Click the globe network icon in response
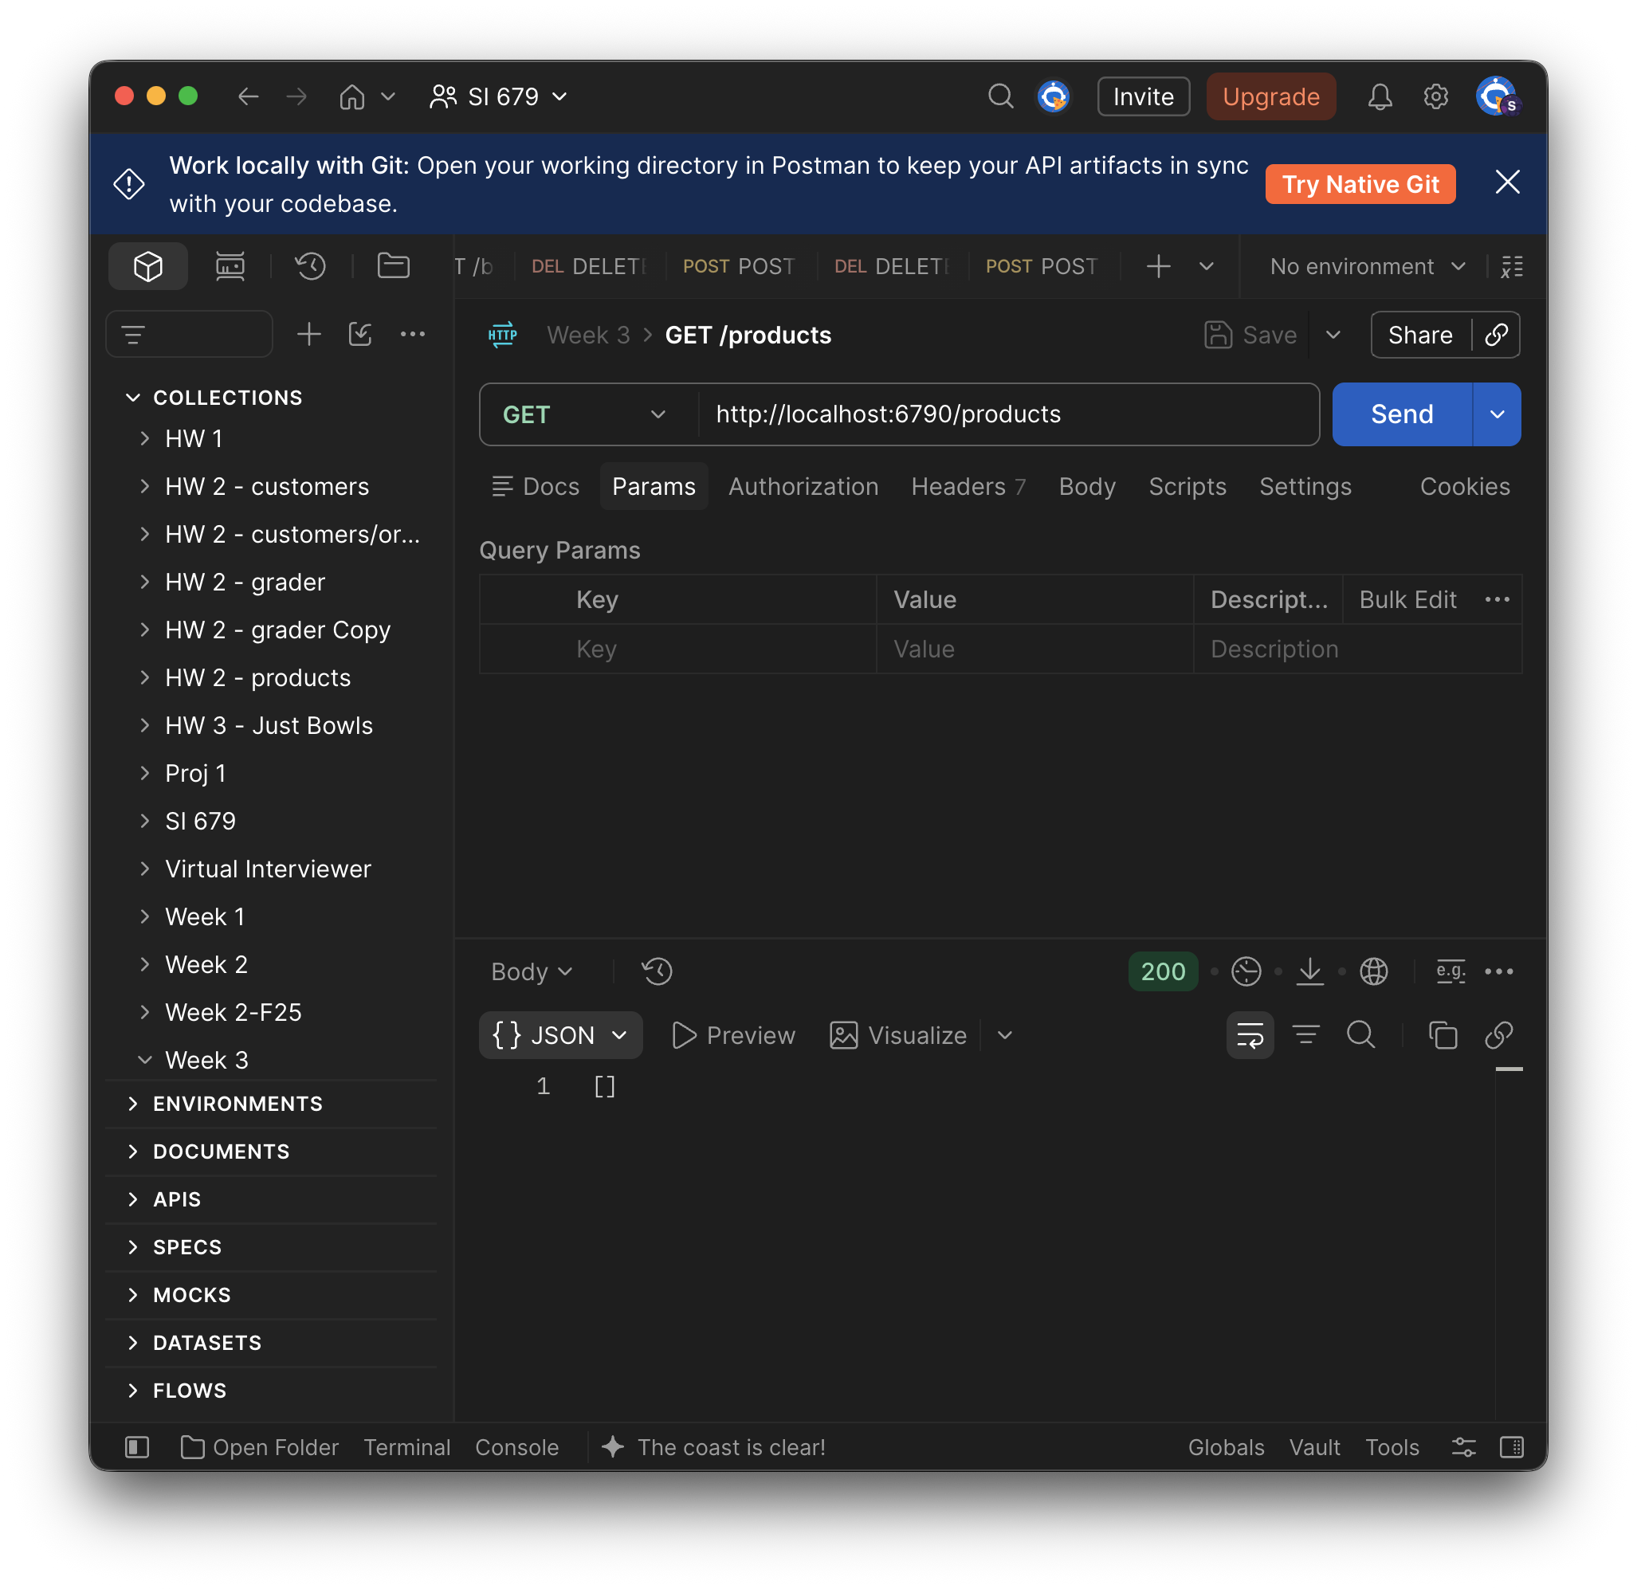Image resolution: width=1637 pixels, height=1589 pixels. coord(1374,971)
